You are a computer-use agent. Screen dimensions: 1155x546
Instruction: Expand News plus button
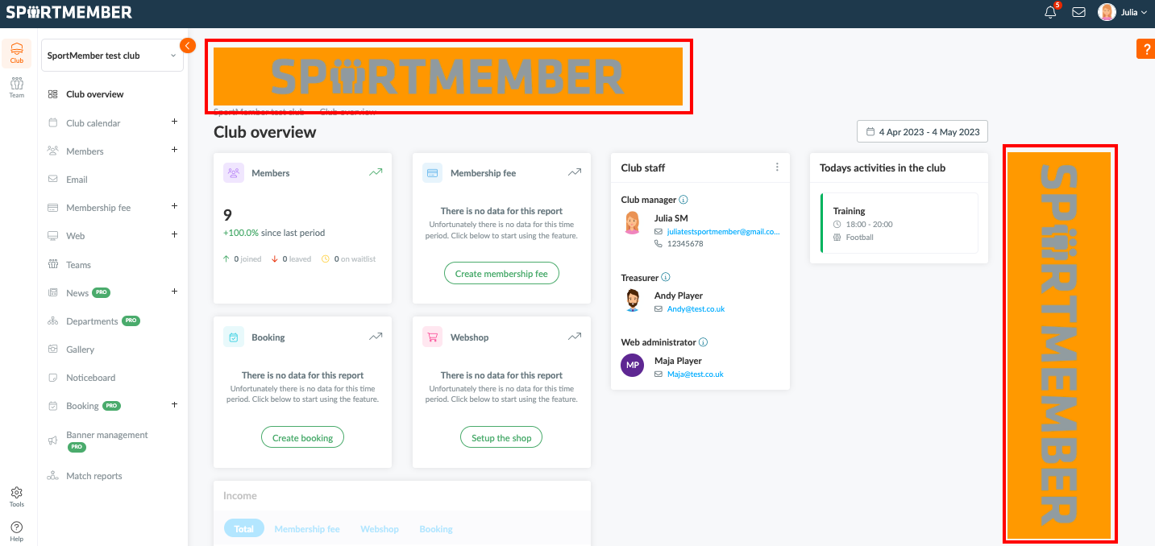tap(174, 292)
